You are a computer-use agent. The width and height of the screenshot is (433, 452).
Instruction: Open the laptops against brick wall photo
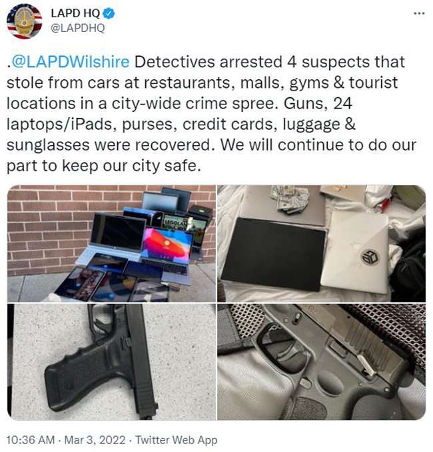[x=111, y=244]
